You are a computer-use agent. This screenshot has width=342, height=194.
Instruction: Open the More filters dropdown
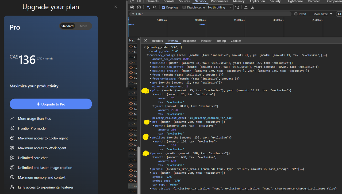[x=323, y=14]
